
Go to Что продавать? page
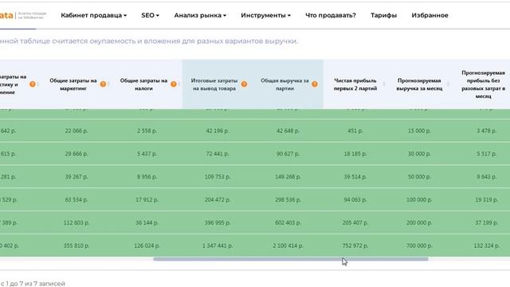point(331,15)
